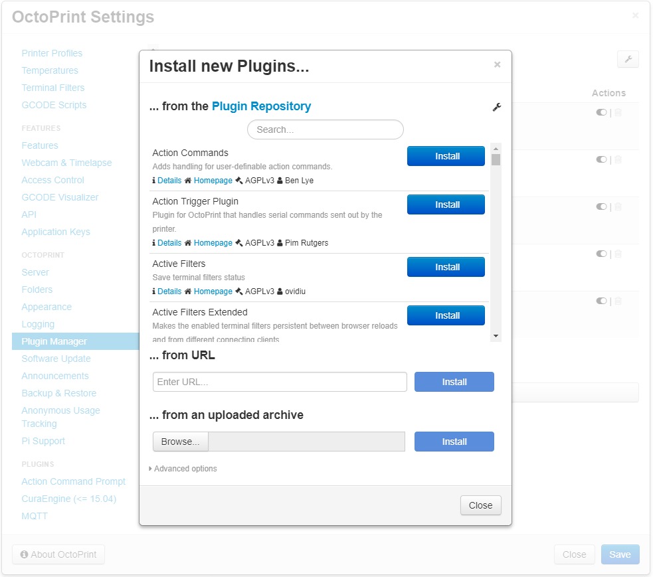Click the wrench button above the Actions column
The image size is (653, 577).
(628, 60)
